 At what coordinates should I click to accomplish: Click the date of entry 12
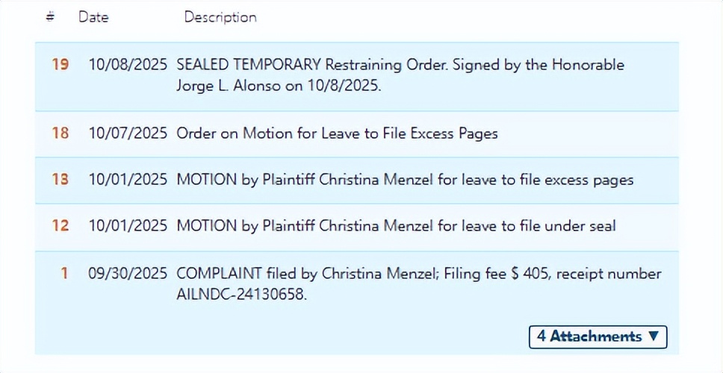coord(128,225)
